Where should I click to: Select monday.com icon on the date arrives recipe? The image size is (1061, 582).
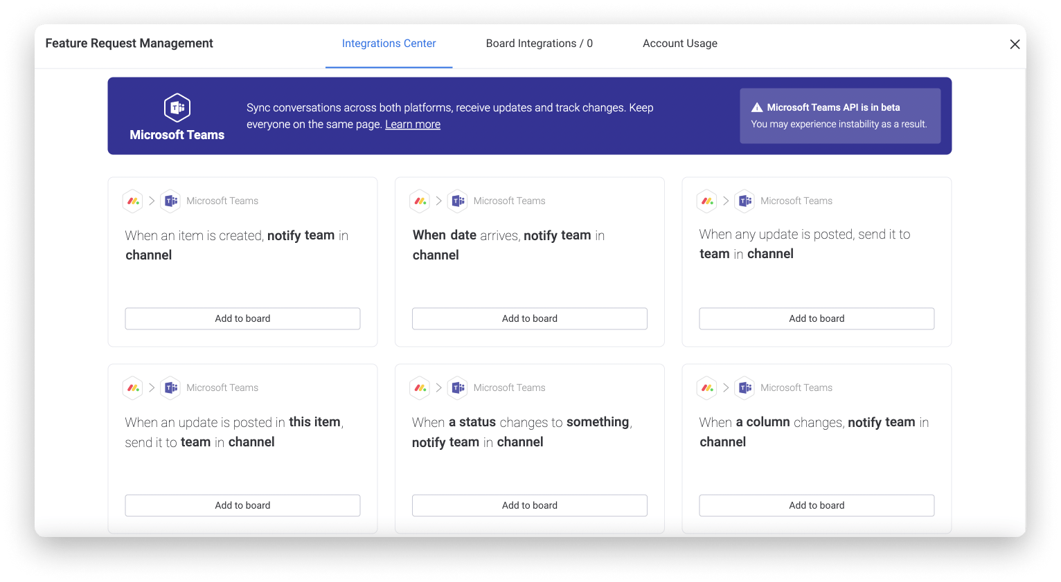[x=420, y=201]
